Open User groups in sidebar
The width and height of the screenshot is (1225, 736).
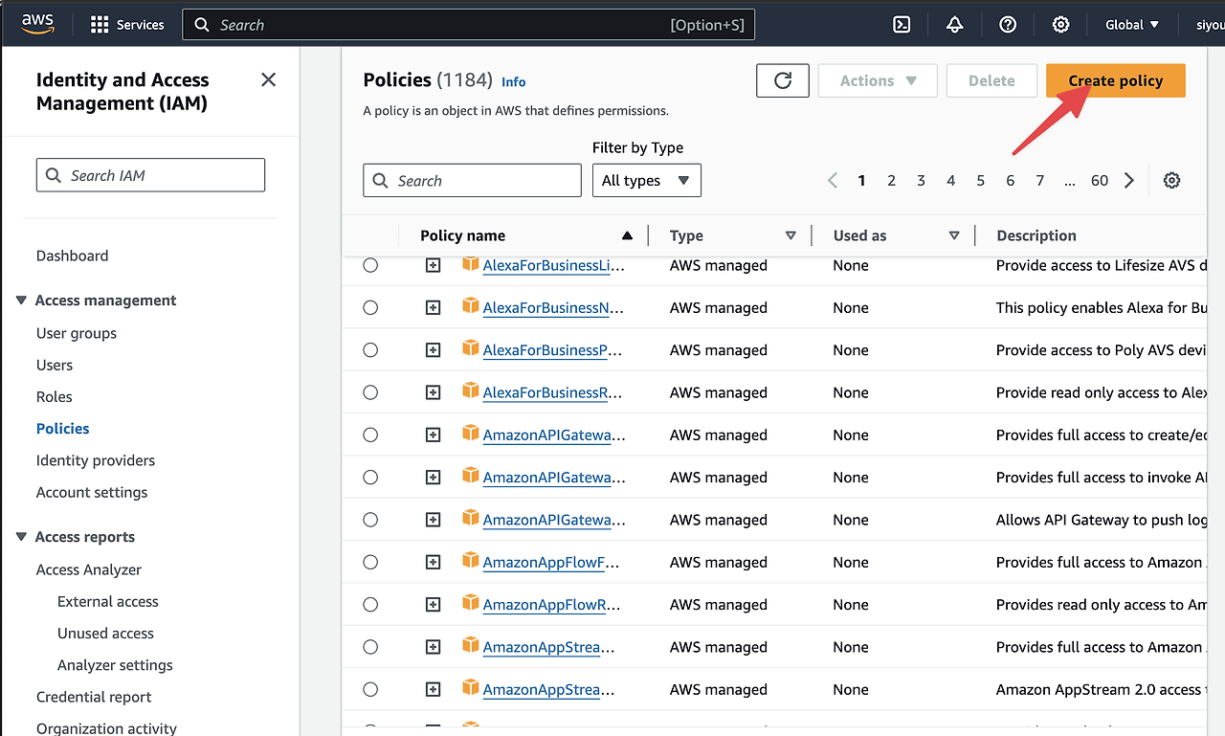77,333
